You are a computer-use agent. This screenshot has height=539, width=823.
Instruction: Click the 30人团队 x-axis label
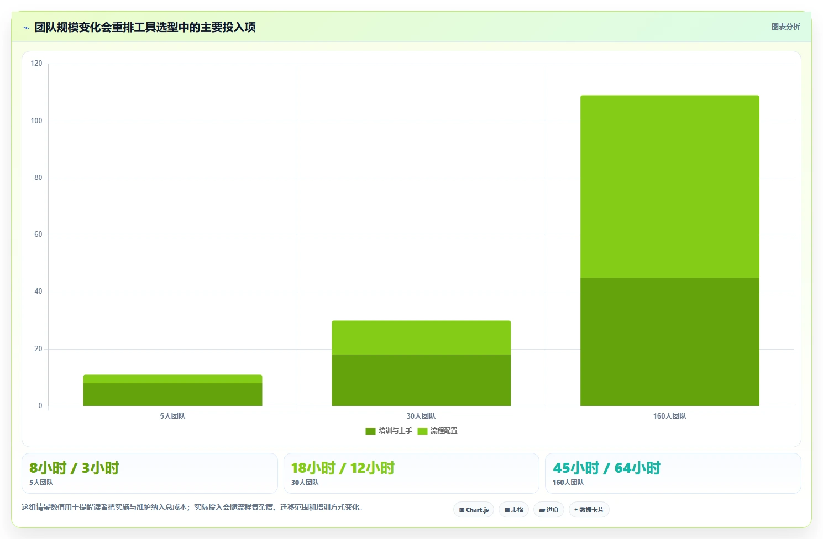(421, 416)
